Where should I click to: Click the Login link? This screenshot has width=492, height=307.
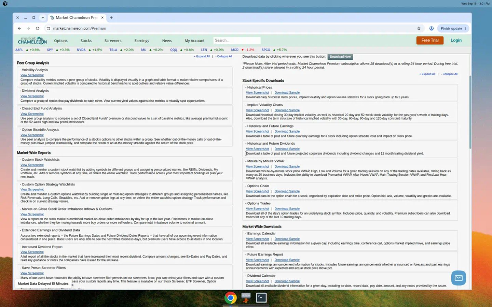coord(456,40)
